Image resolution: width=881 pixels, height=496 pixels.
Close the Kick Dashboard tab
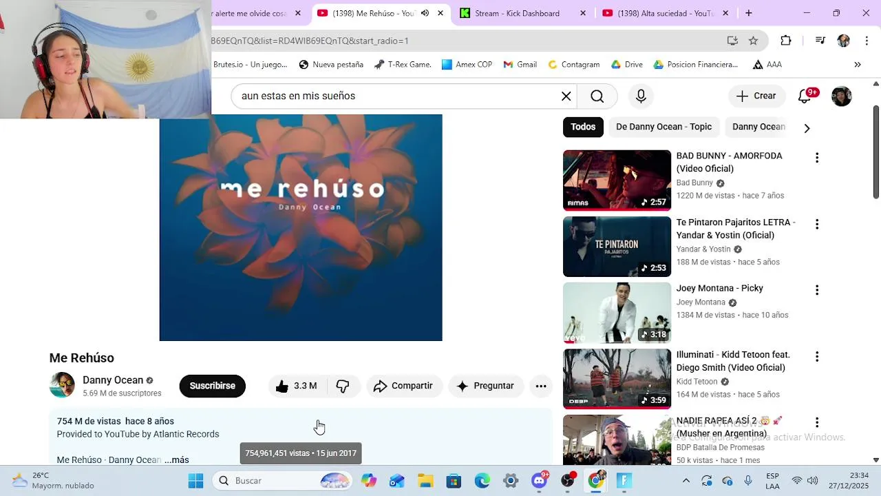point(583,13)
